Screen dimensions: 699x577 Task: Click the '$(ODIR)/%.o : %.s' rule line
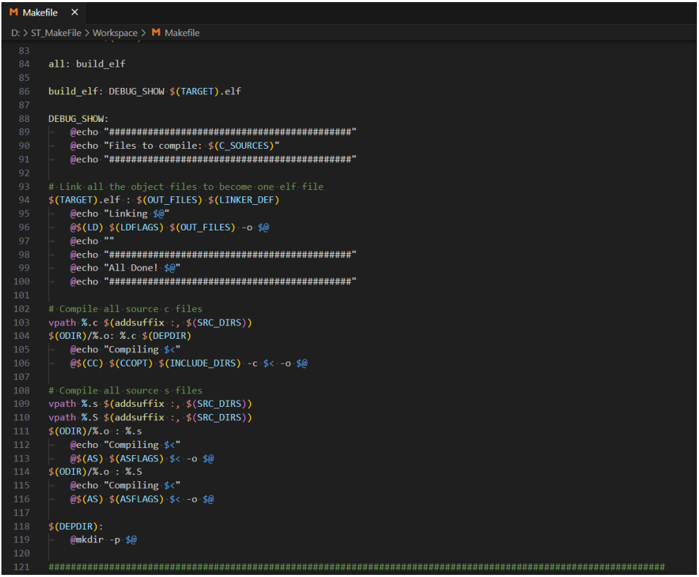coord(96,432)
